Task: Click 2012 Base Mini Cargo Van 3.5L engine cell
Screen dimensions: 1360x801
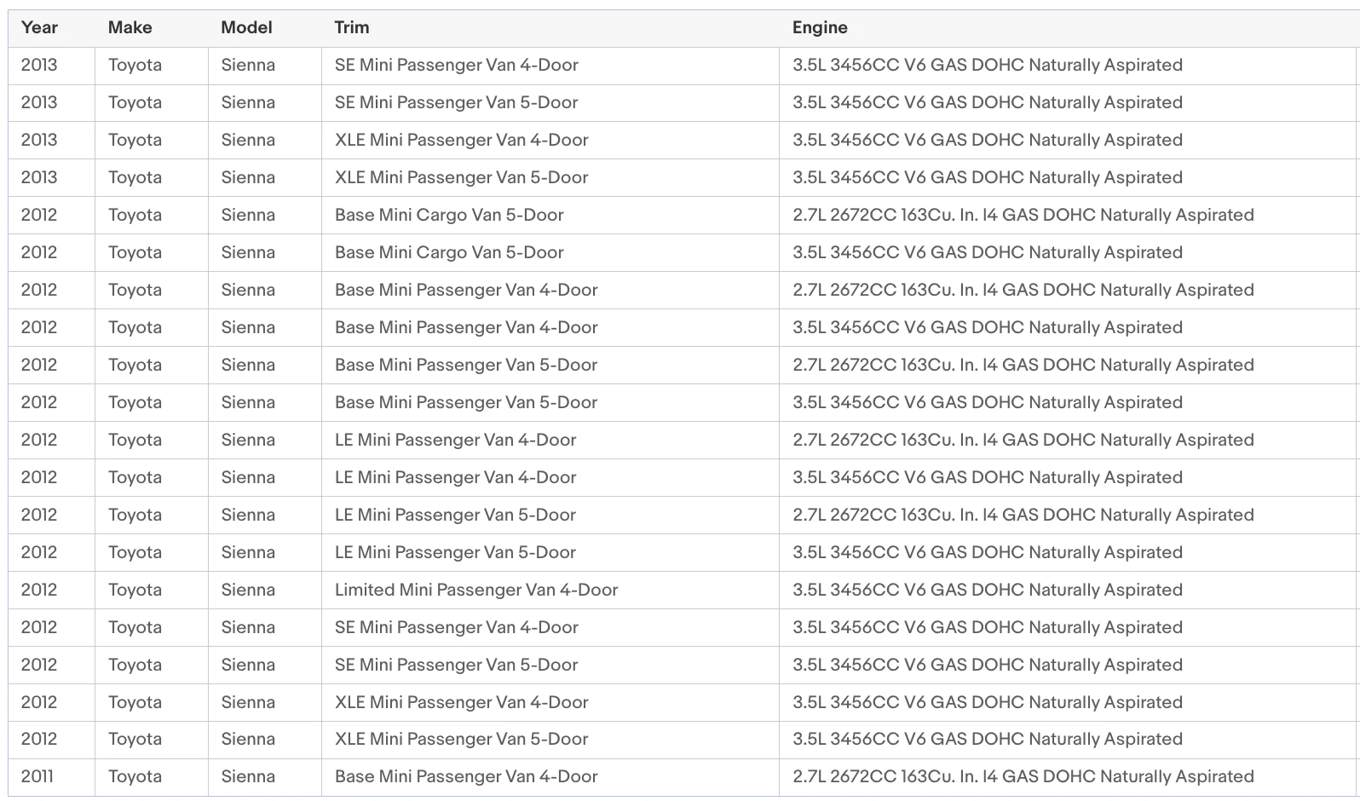Action: coord(987,252)
